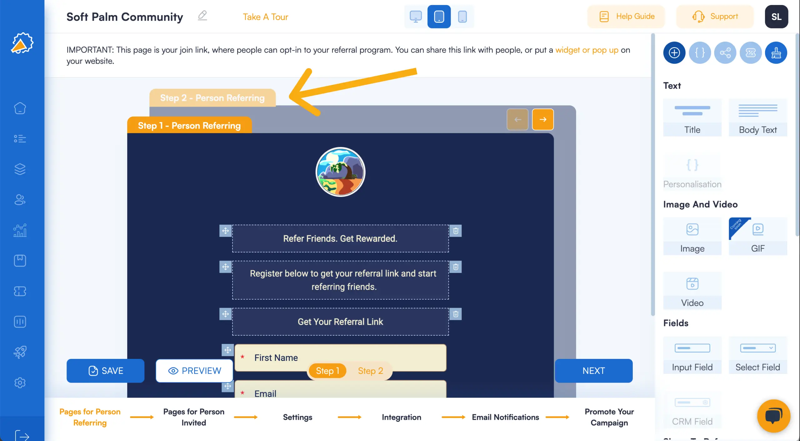Image resolution: width=800 pixels, height=441 pixels.
Task: Click the settings gear sidebar icon
Action: [20, 383]
